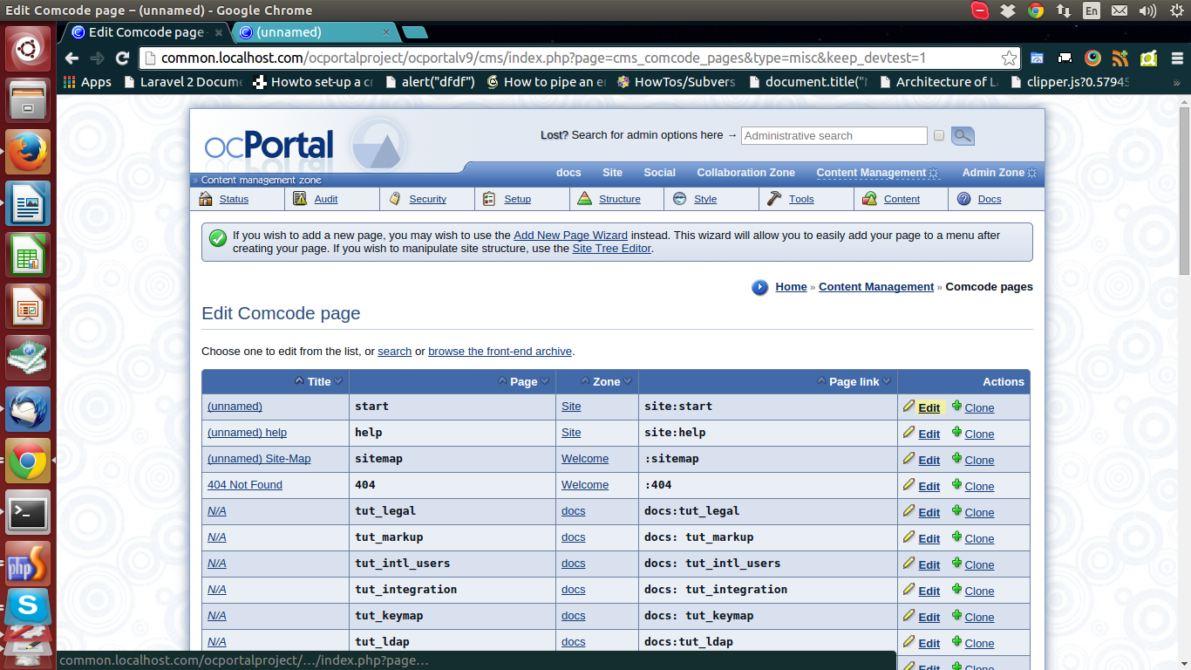This screenshot has height=670, width=1191.
Task: Open the Add New Page Wizard link
Action: 570,236
